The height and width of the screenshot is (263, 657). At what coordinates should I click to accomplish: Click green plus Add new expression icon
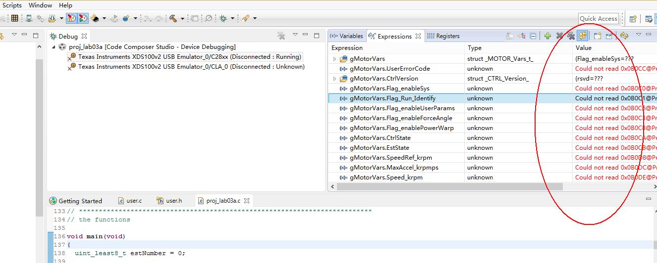click(547, 36)
